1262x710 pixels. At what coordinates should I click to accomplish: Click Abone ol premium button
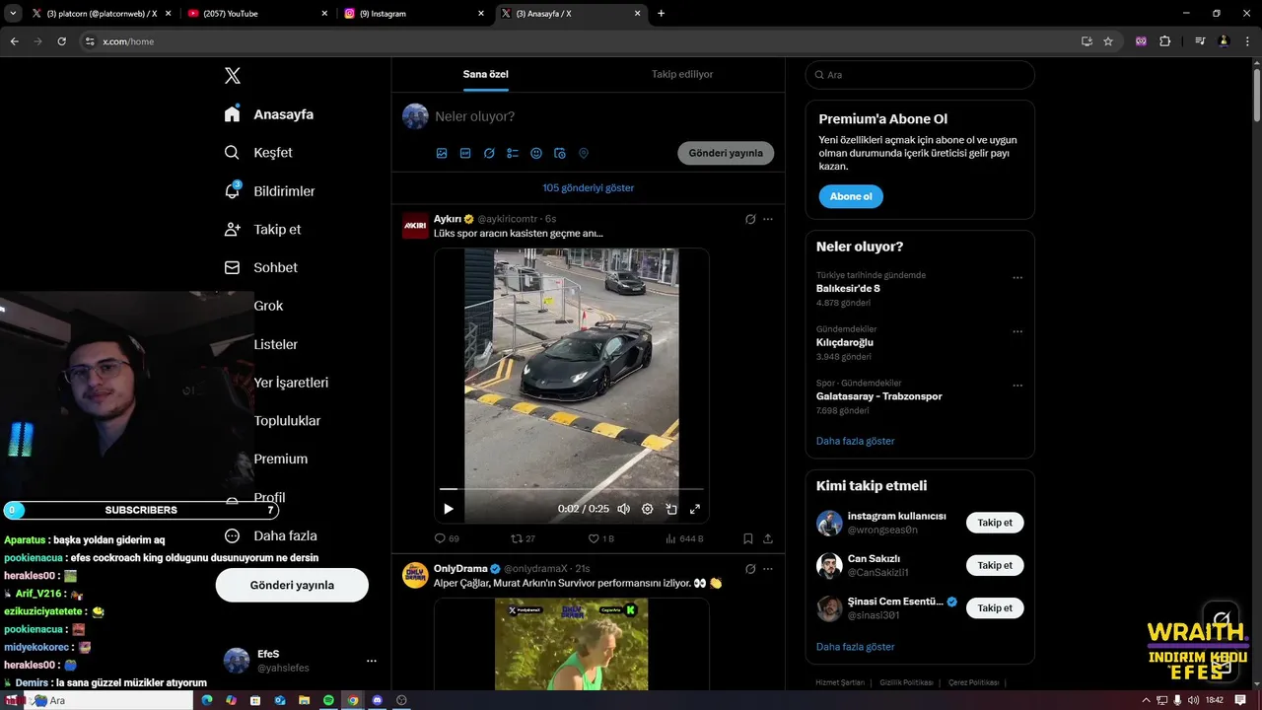point(851,196)
